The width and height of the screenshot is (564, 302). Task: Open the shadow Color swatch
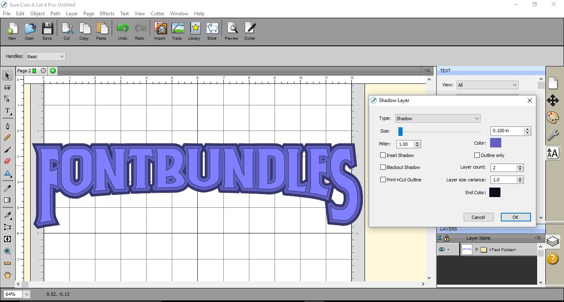tap(495, 143)
